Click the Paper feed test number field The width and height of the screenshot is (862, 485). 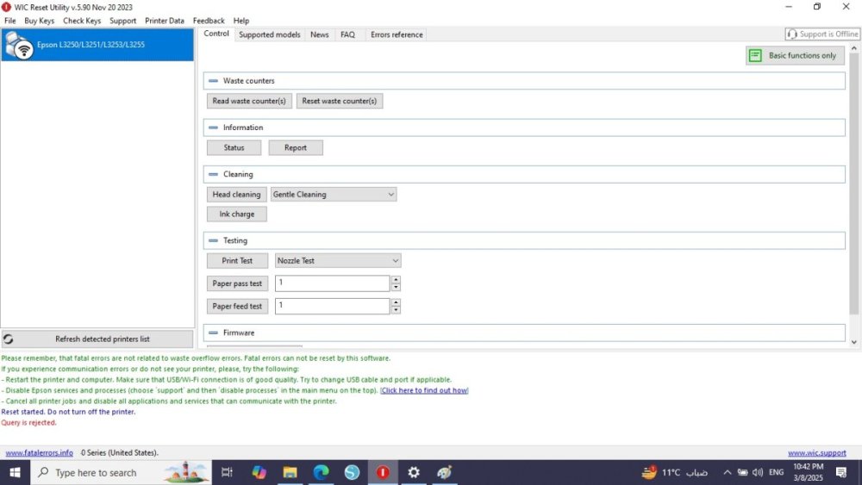(332, 306)
